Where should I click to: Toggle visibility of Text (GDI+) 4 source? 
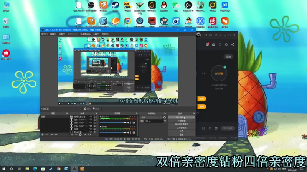point(91,123)
